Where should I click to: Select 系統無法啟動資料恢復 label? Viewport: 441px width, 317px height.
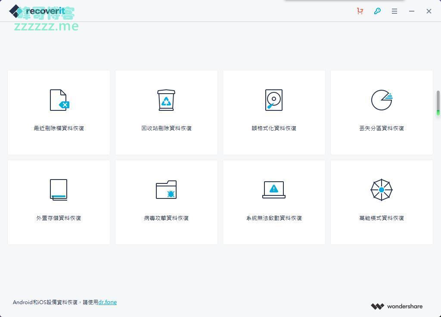coord(274,218)
